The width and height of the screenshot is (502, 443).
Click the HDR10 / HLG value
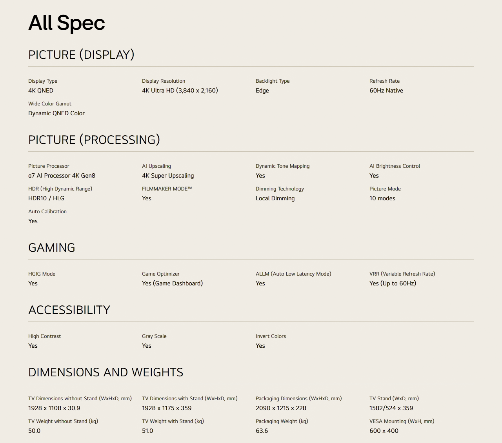tap(46, 198)
